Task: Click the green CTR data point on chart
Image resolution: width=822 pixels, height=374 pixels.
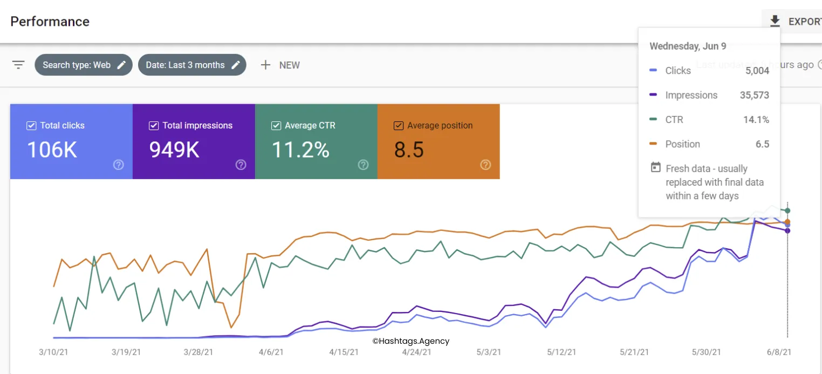Action: point(788,210)
